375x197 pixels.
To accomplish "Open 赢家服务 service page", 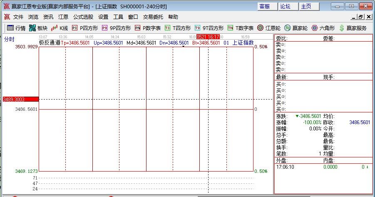I will pyautogui.click(x=353, y=28).
